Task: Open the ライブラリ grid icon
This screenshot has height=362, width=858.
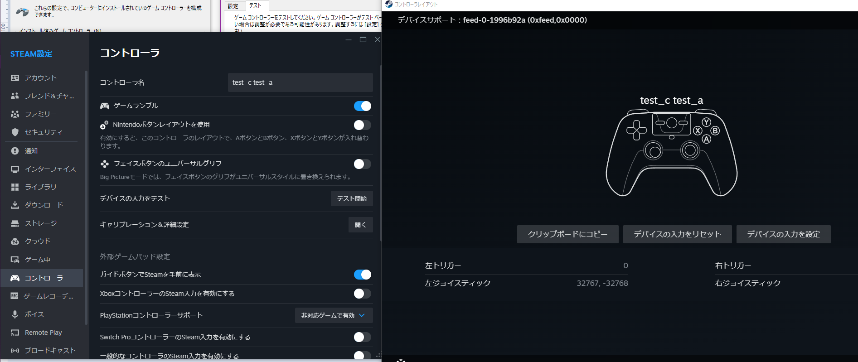Action: [x=15, y=187]
